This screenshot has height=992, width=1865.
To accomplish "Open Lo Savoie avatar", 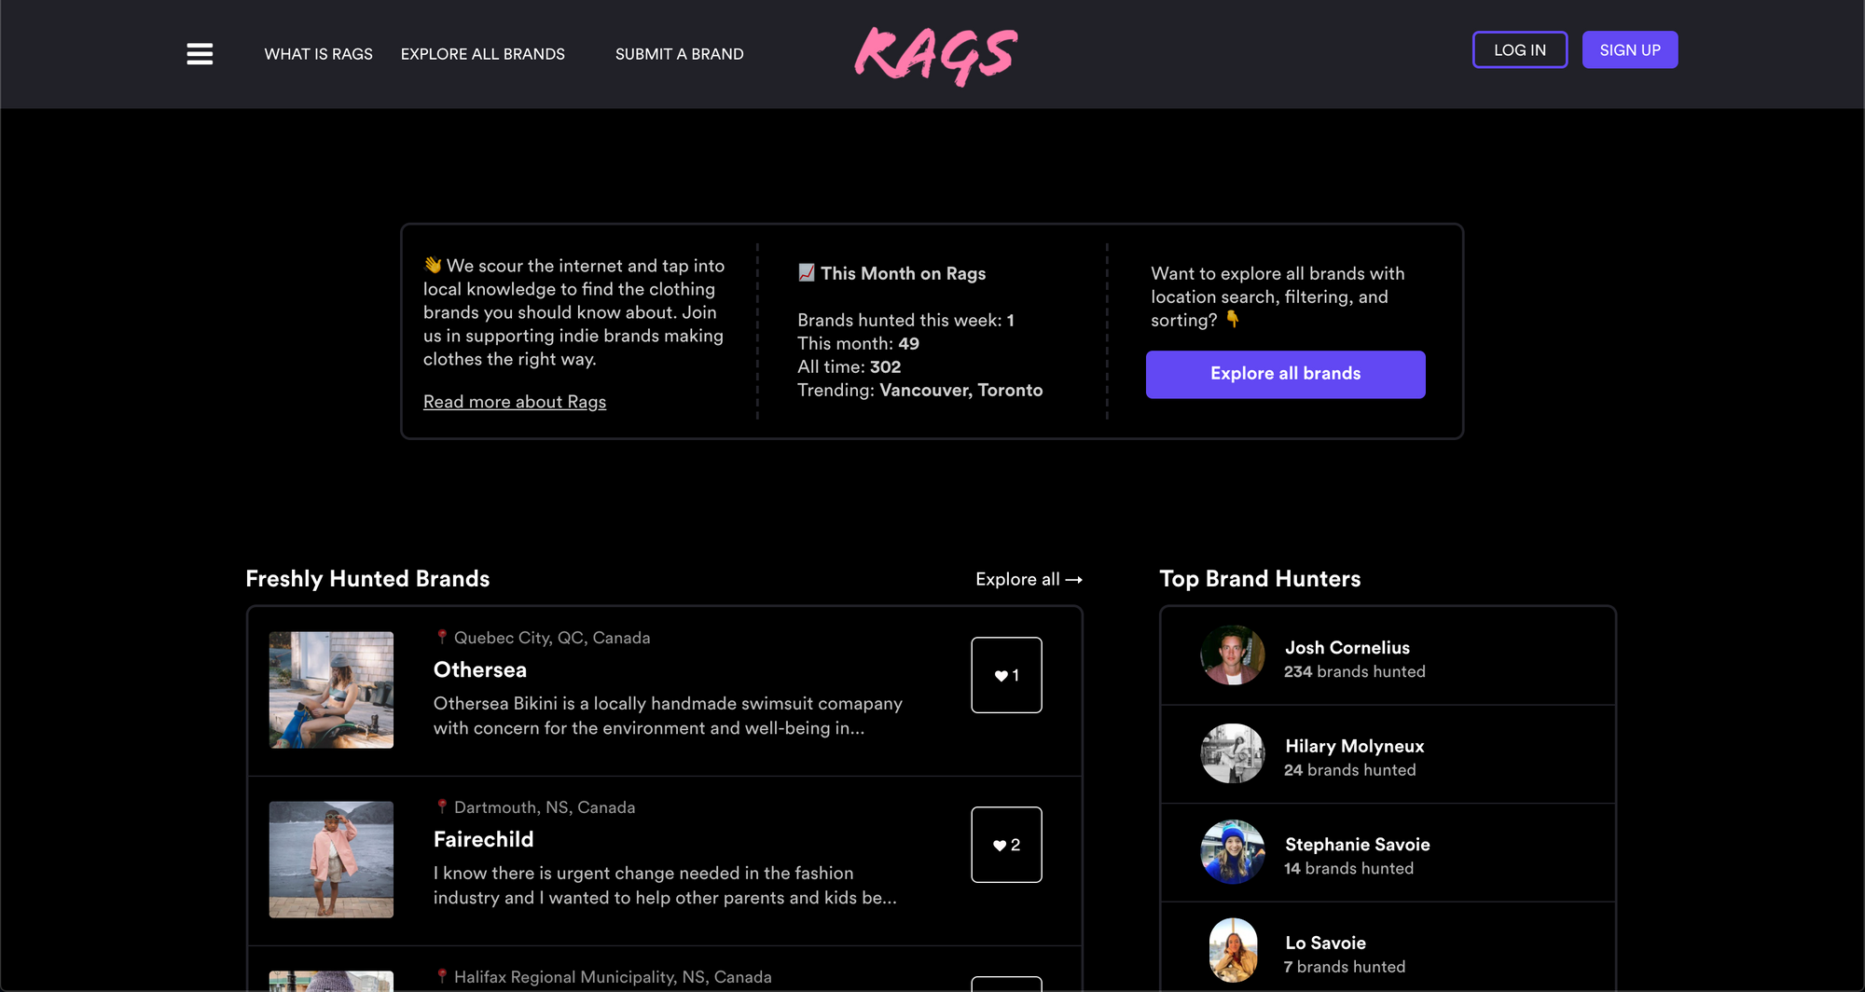I will pyautogui.click(x=1233, y=951).
